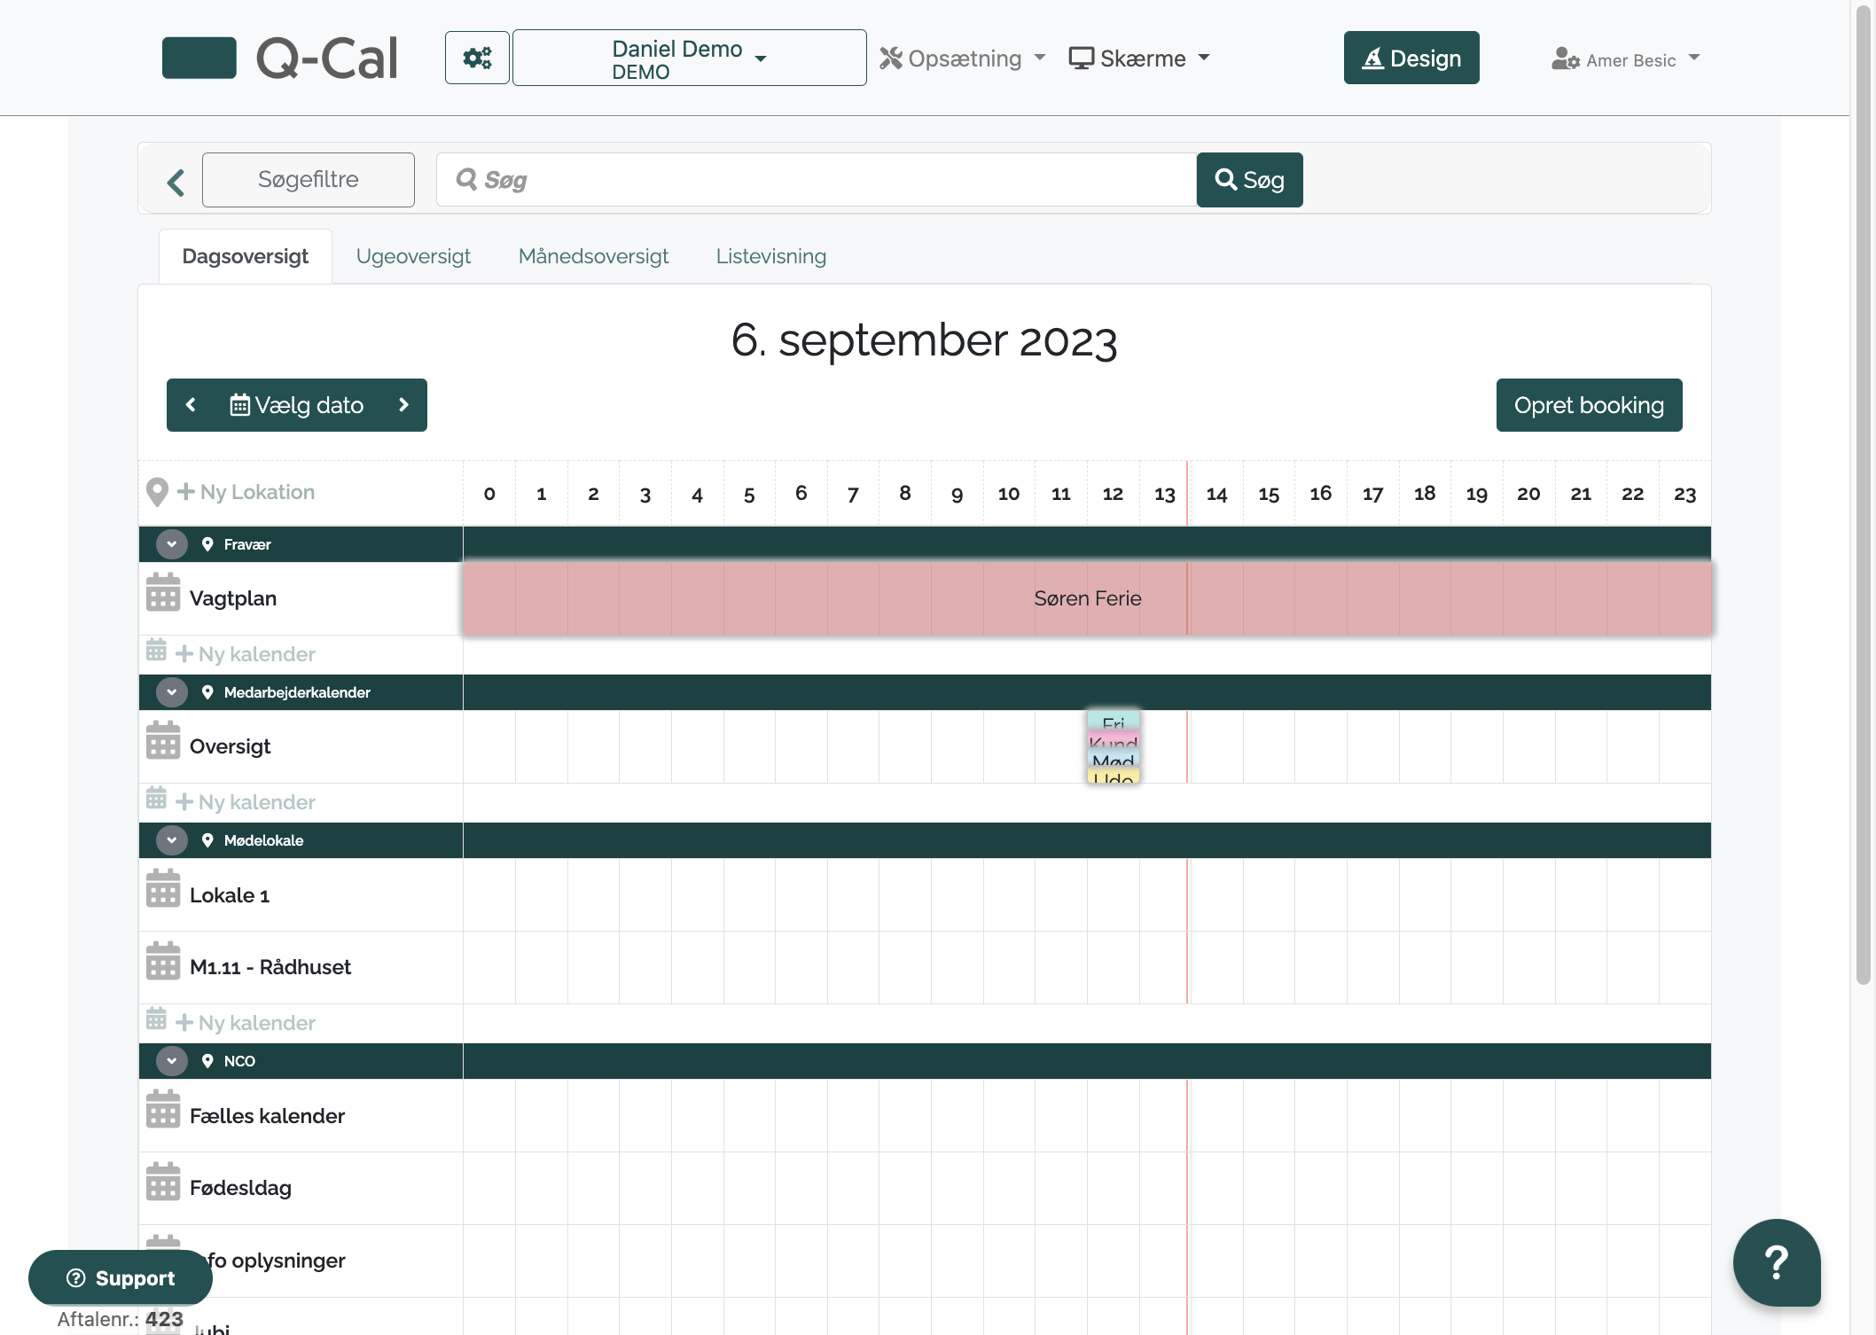Select the Fælles kalender name
The height and width of the screenshot is (1335, 1876).
tap(267, 1116)
